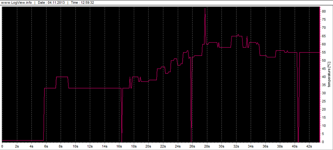
Task: Click the temperature [°C] axis title
Action: (x=329, y=74)
